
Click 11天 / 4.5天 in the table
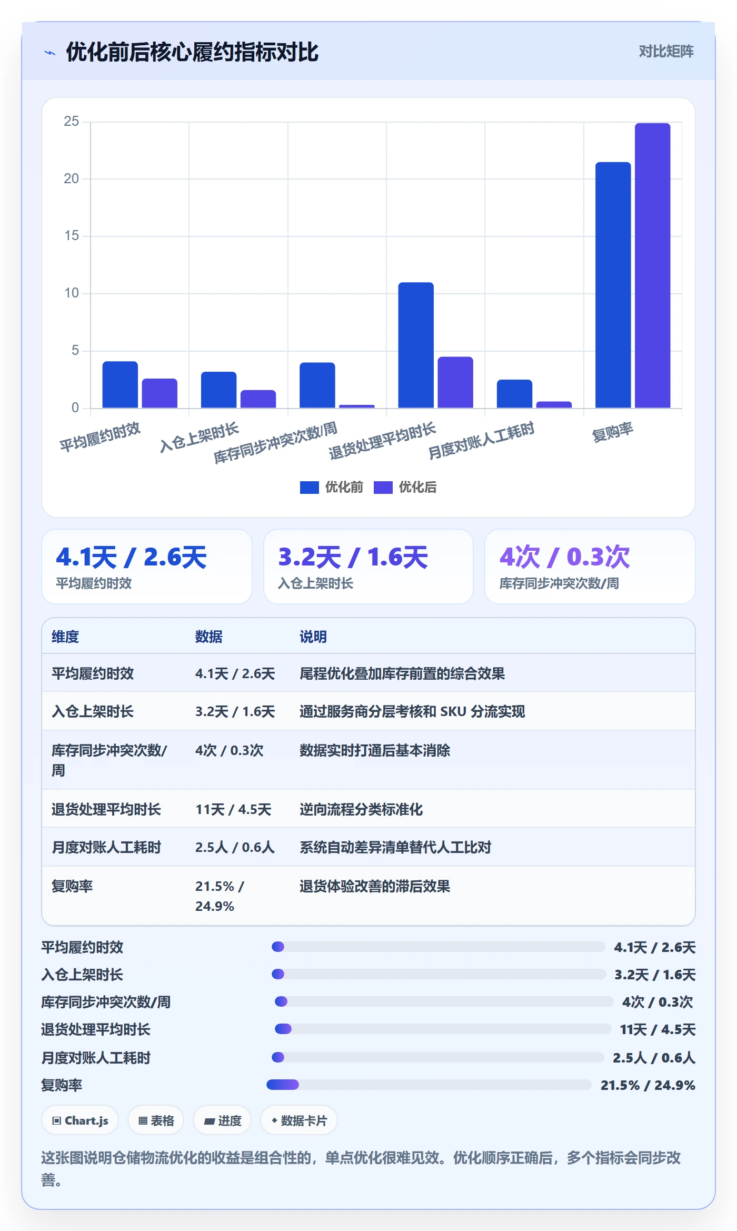point(233,809)
